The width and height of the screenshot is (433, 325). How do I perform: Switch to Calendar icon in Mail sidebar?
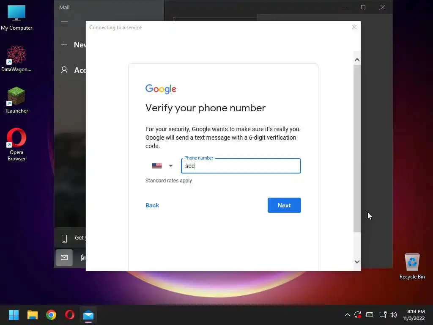[83, 258]
